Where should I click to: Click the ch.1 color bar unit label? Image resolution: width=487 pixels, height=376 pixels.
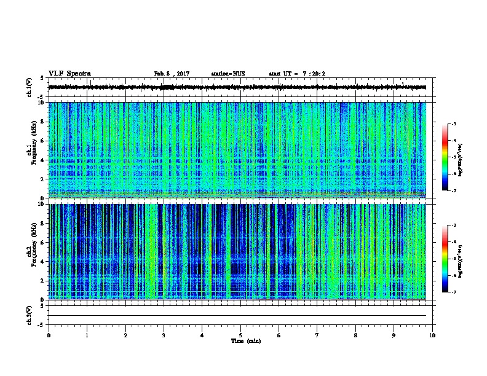tap(460, 160)
